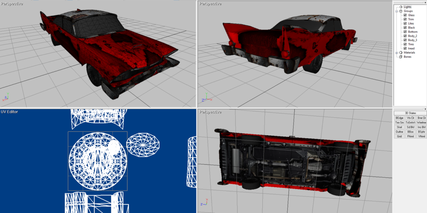Click the Groups cylinder icon
Image resolution: width=427 pixels, height=213 pixels.
[x=401, y=11]
